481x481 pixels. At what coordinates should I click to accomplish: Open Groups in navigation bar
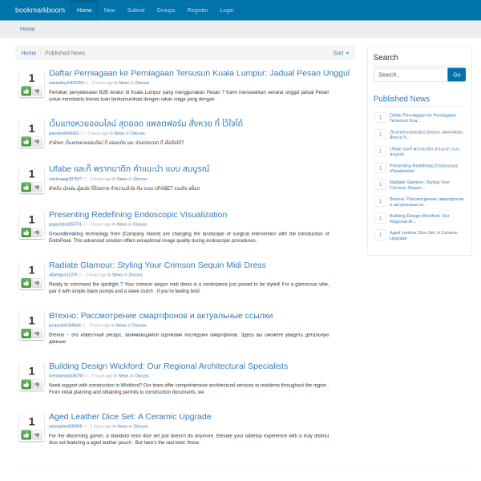[x=166, y=10]
